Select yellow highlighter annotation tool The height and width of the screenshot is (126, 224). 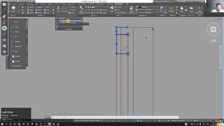click(5, 22)
